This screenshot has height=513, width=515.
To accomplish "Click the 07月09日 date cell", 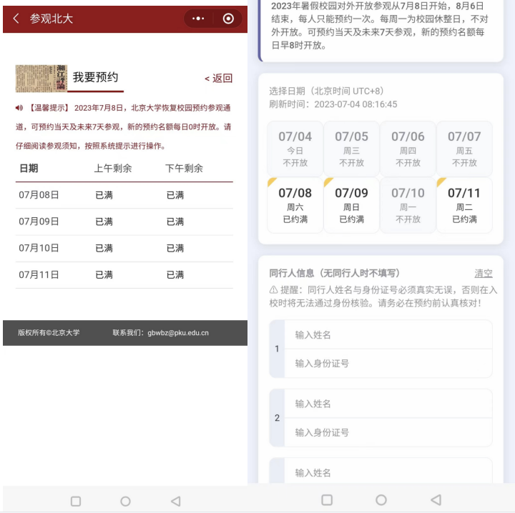I will click(39, 221).
